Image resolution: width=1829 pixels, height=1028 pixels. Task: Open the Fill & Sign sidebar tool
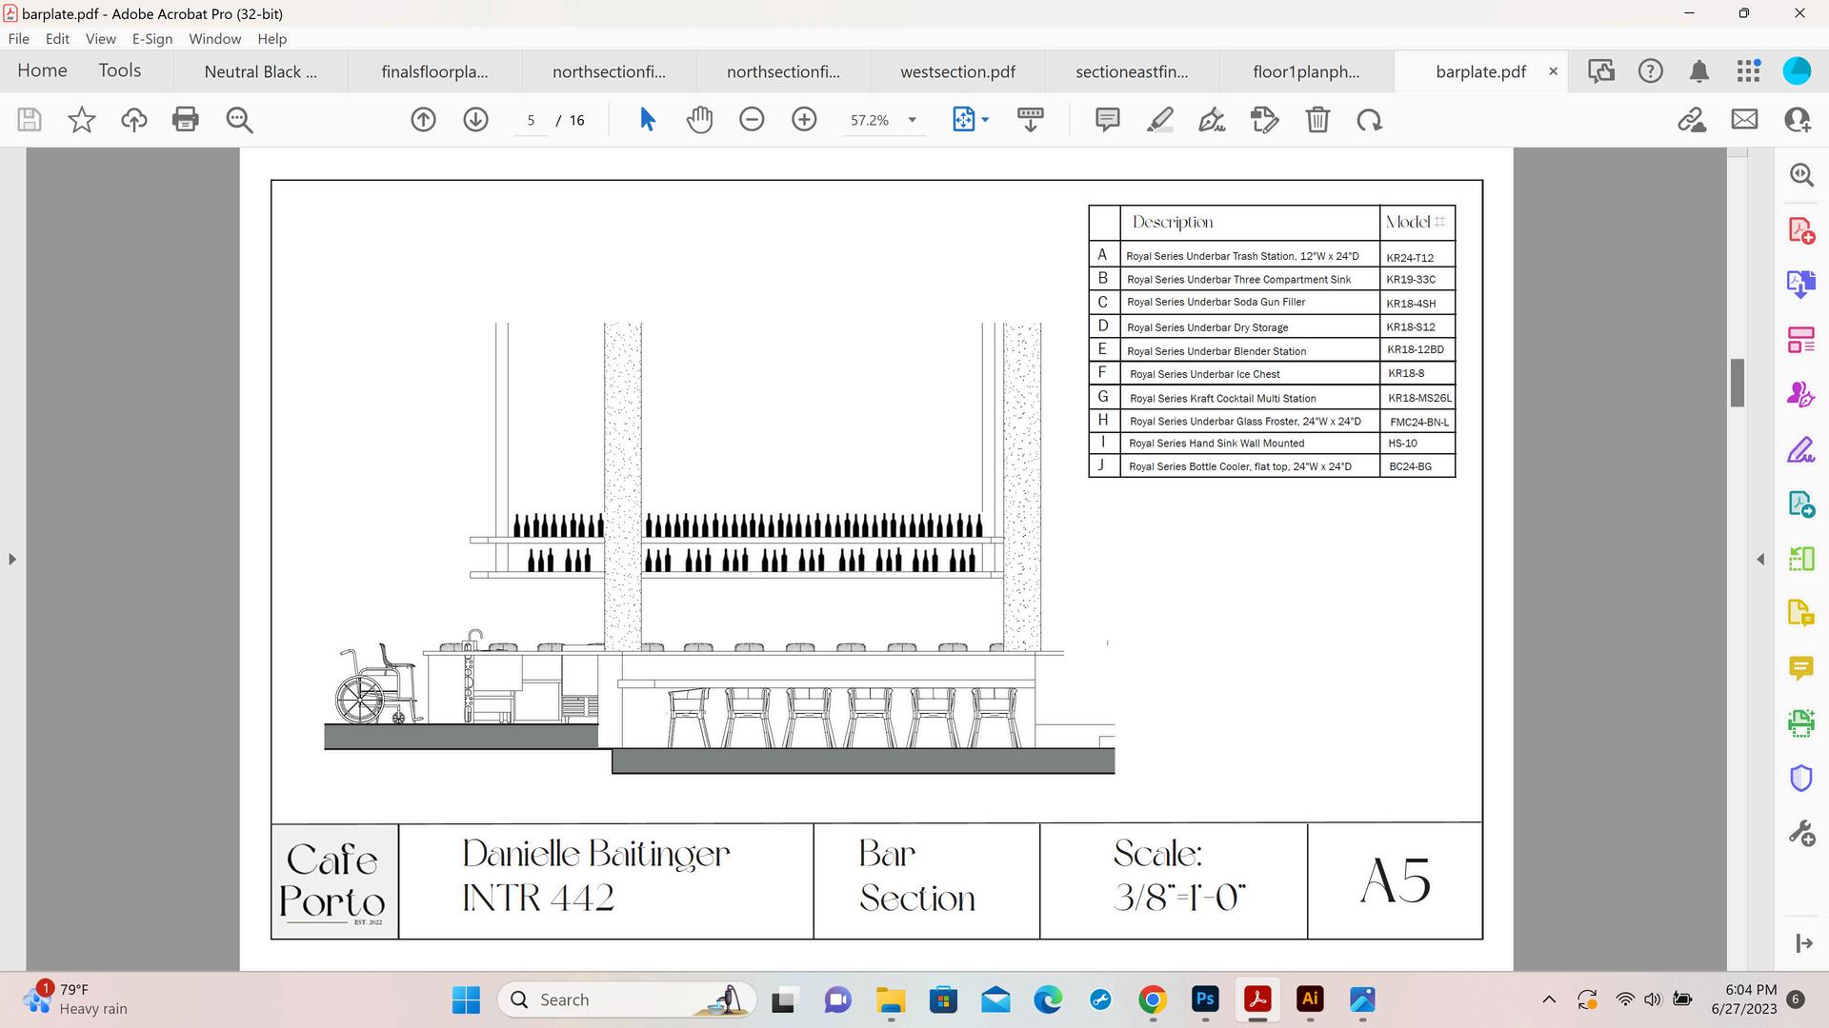1800,450
